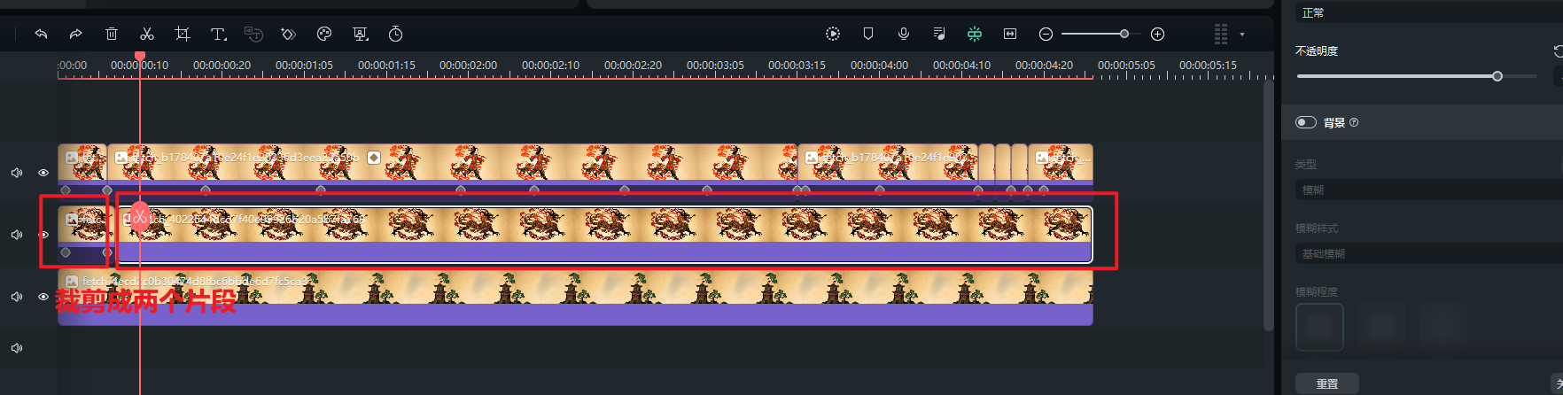Image resolution: width=1563 pixels, height=395 pixels.
Task: Grab the red playhead handle on ruler
Action: point(140,56)
